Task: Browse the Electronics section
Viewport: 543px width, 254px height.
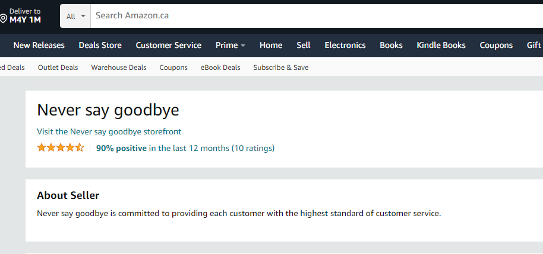Action: click(345, 45)
